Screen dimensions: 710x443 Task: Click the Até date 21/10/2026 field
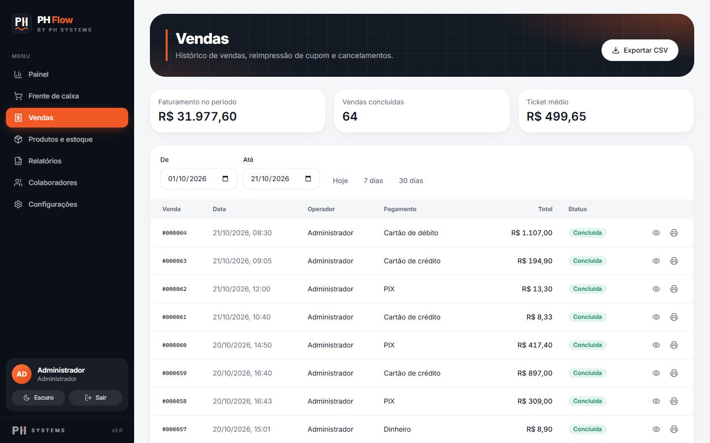click(x=282, y=179)
